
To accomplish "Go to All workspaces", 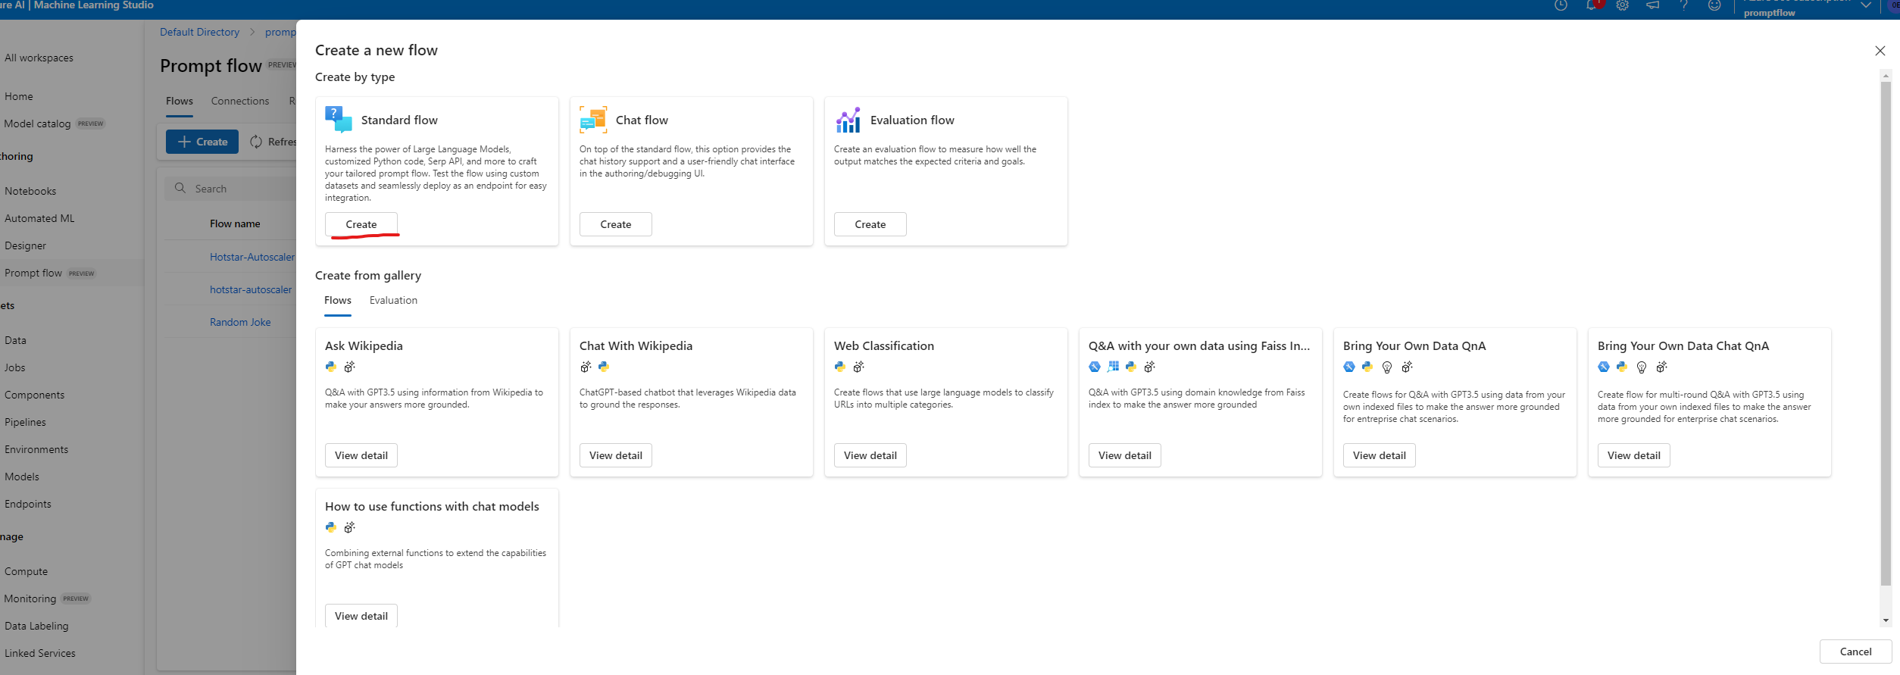I will click(x=39, y=58).
